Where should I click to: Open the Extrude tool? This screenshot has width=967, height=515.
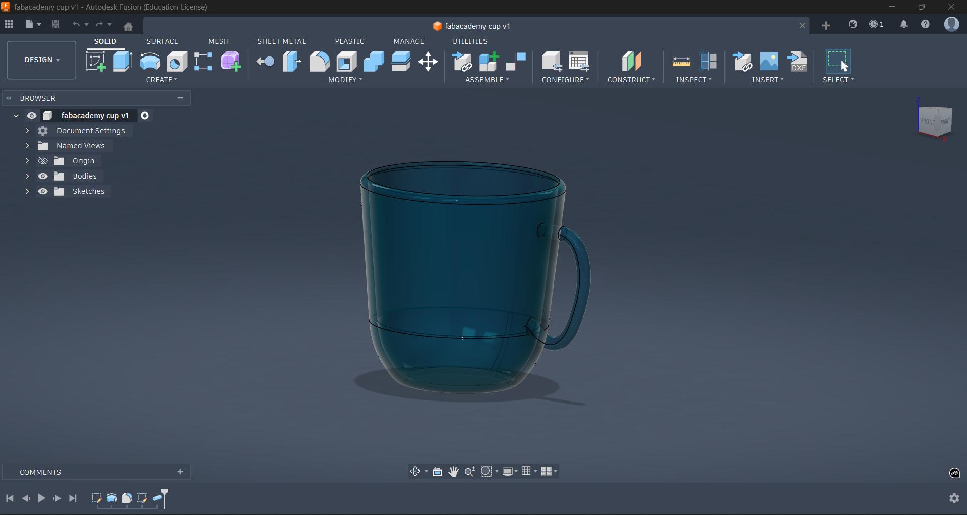coord(122,61)
